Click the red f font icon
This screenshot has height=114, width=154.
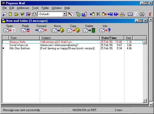(x=150, y=14)
